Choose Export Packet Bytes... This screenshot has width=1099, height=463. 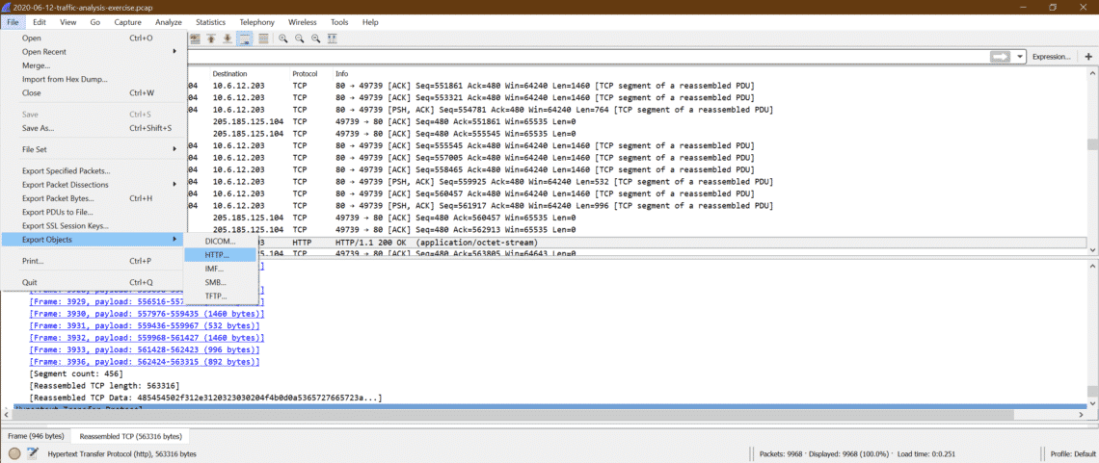click(x=94, y=198)
